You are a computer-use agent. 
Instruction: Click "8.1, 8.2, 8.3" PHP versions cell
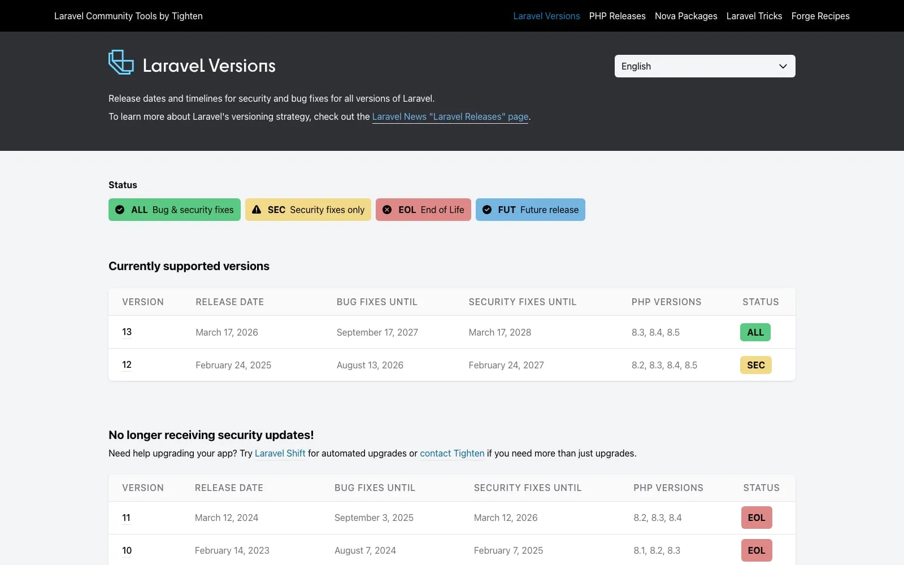[x=657, y=550]
